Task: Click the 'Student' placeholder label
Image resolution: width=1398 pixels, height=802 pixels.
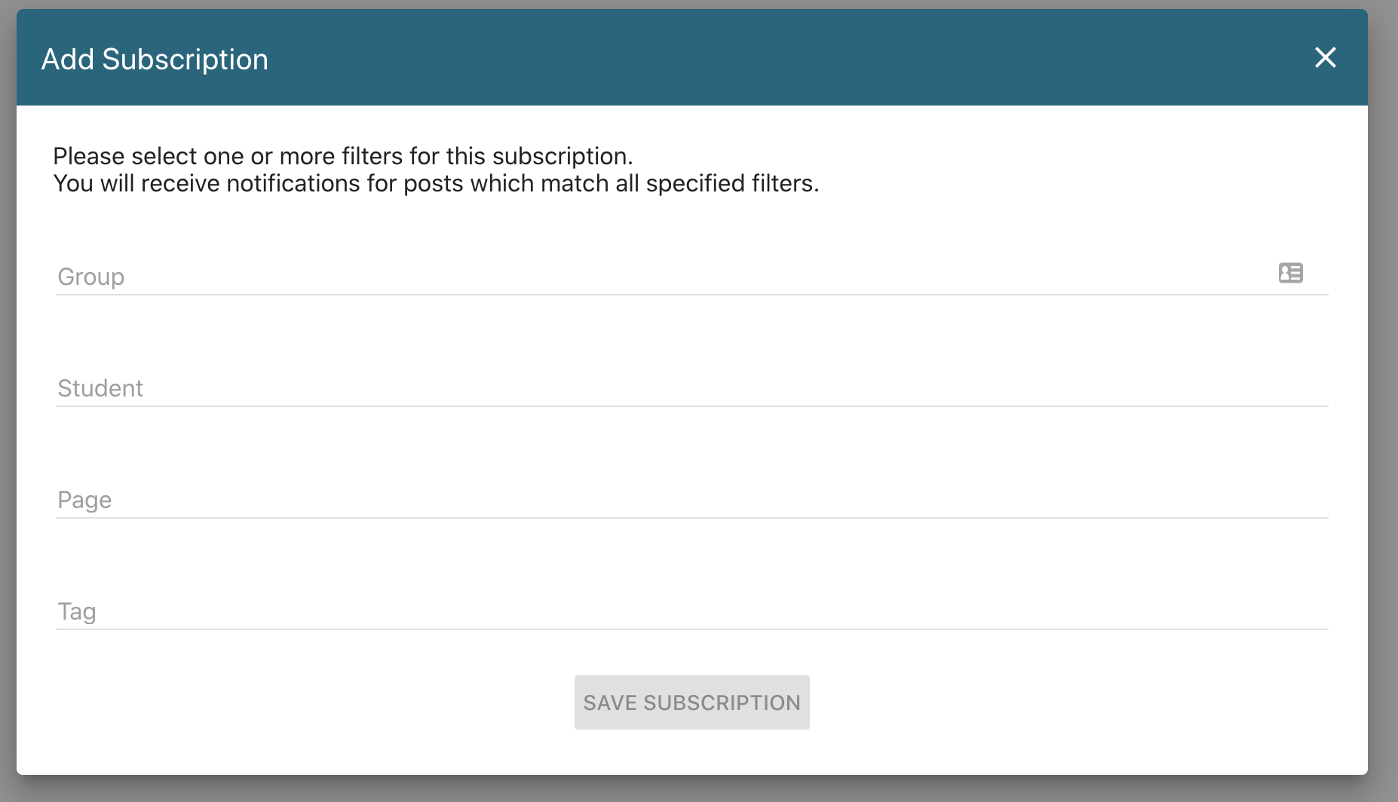Action: pos(100,388)
